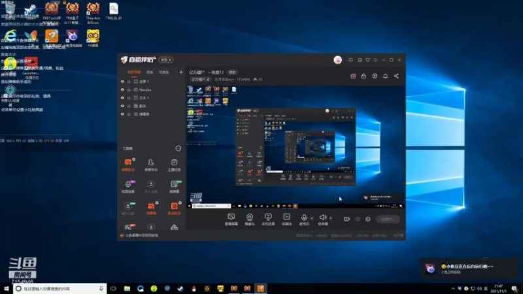
Task: Toggle the preview eye icon
Action: click(358, 220)
